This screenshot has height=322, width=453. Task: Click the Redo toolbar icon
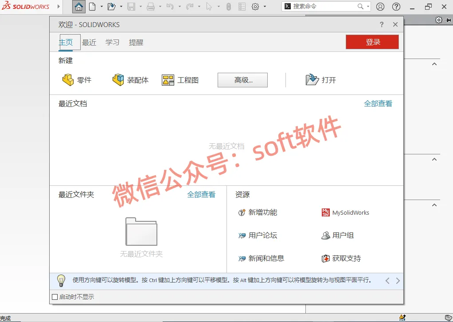[190, 6]
